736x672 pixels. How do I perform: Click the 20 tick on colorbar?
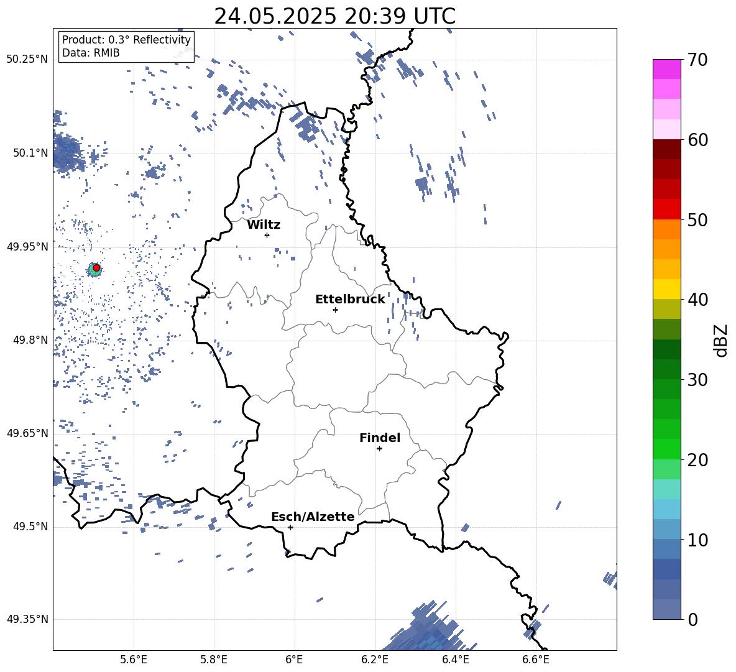click(x=697, y=460)
